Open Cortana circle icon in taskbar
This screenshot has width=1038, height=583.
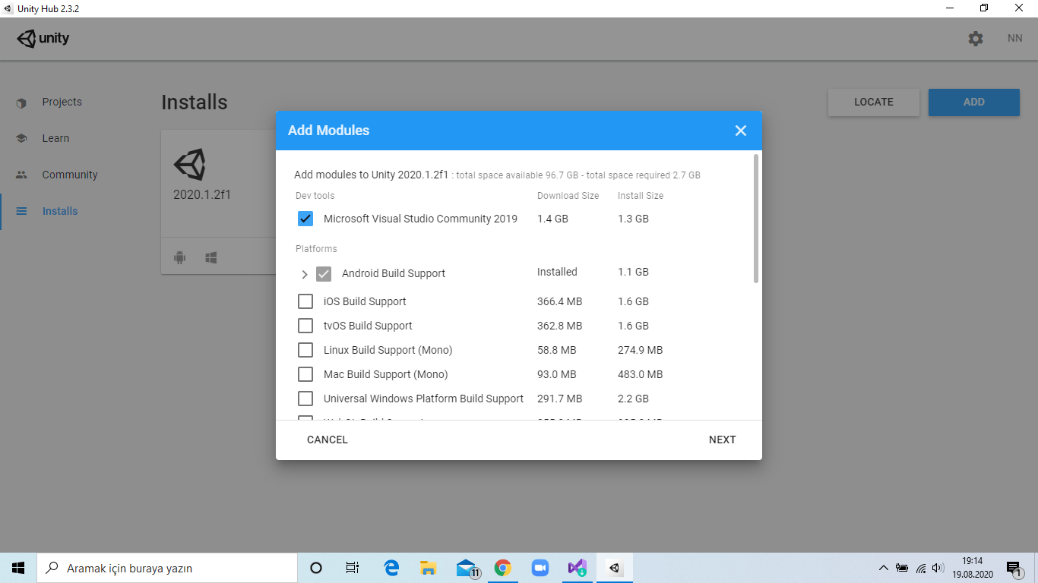316,568
